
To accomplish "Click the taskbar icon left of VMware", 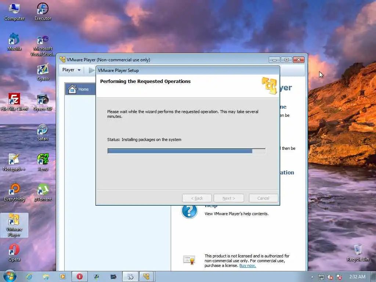I will 130,277.
